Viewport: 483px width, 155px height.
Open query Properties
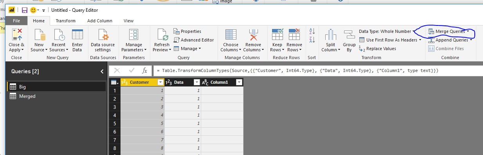[x=187, y=31]
